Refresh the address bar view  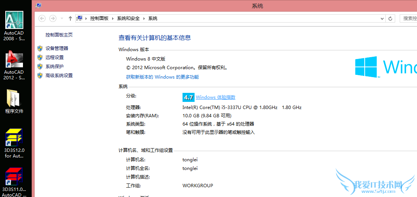(x=390, y=18)
